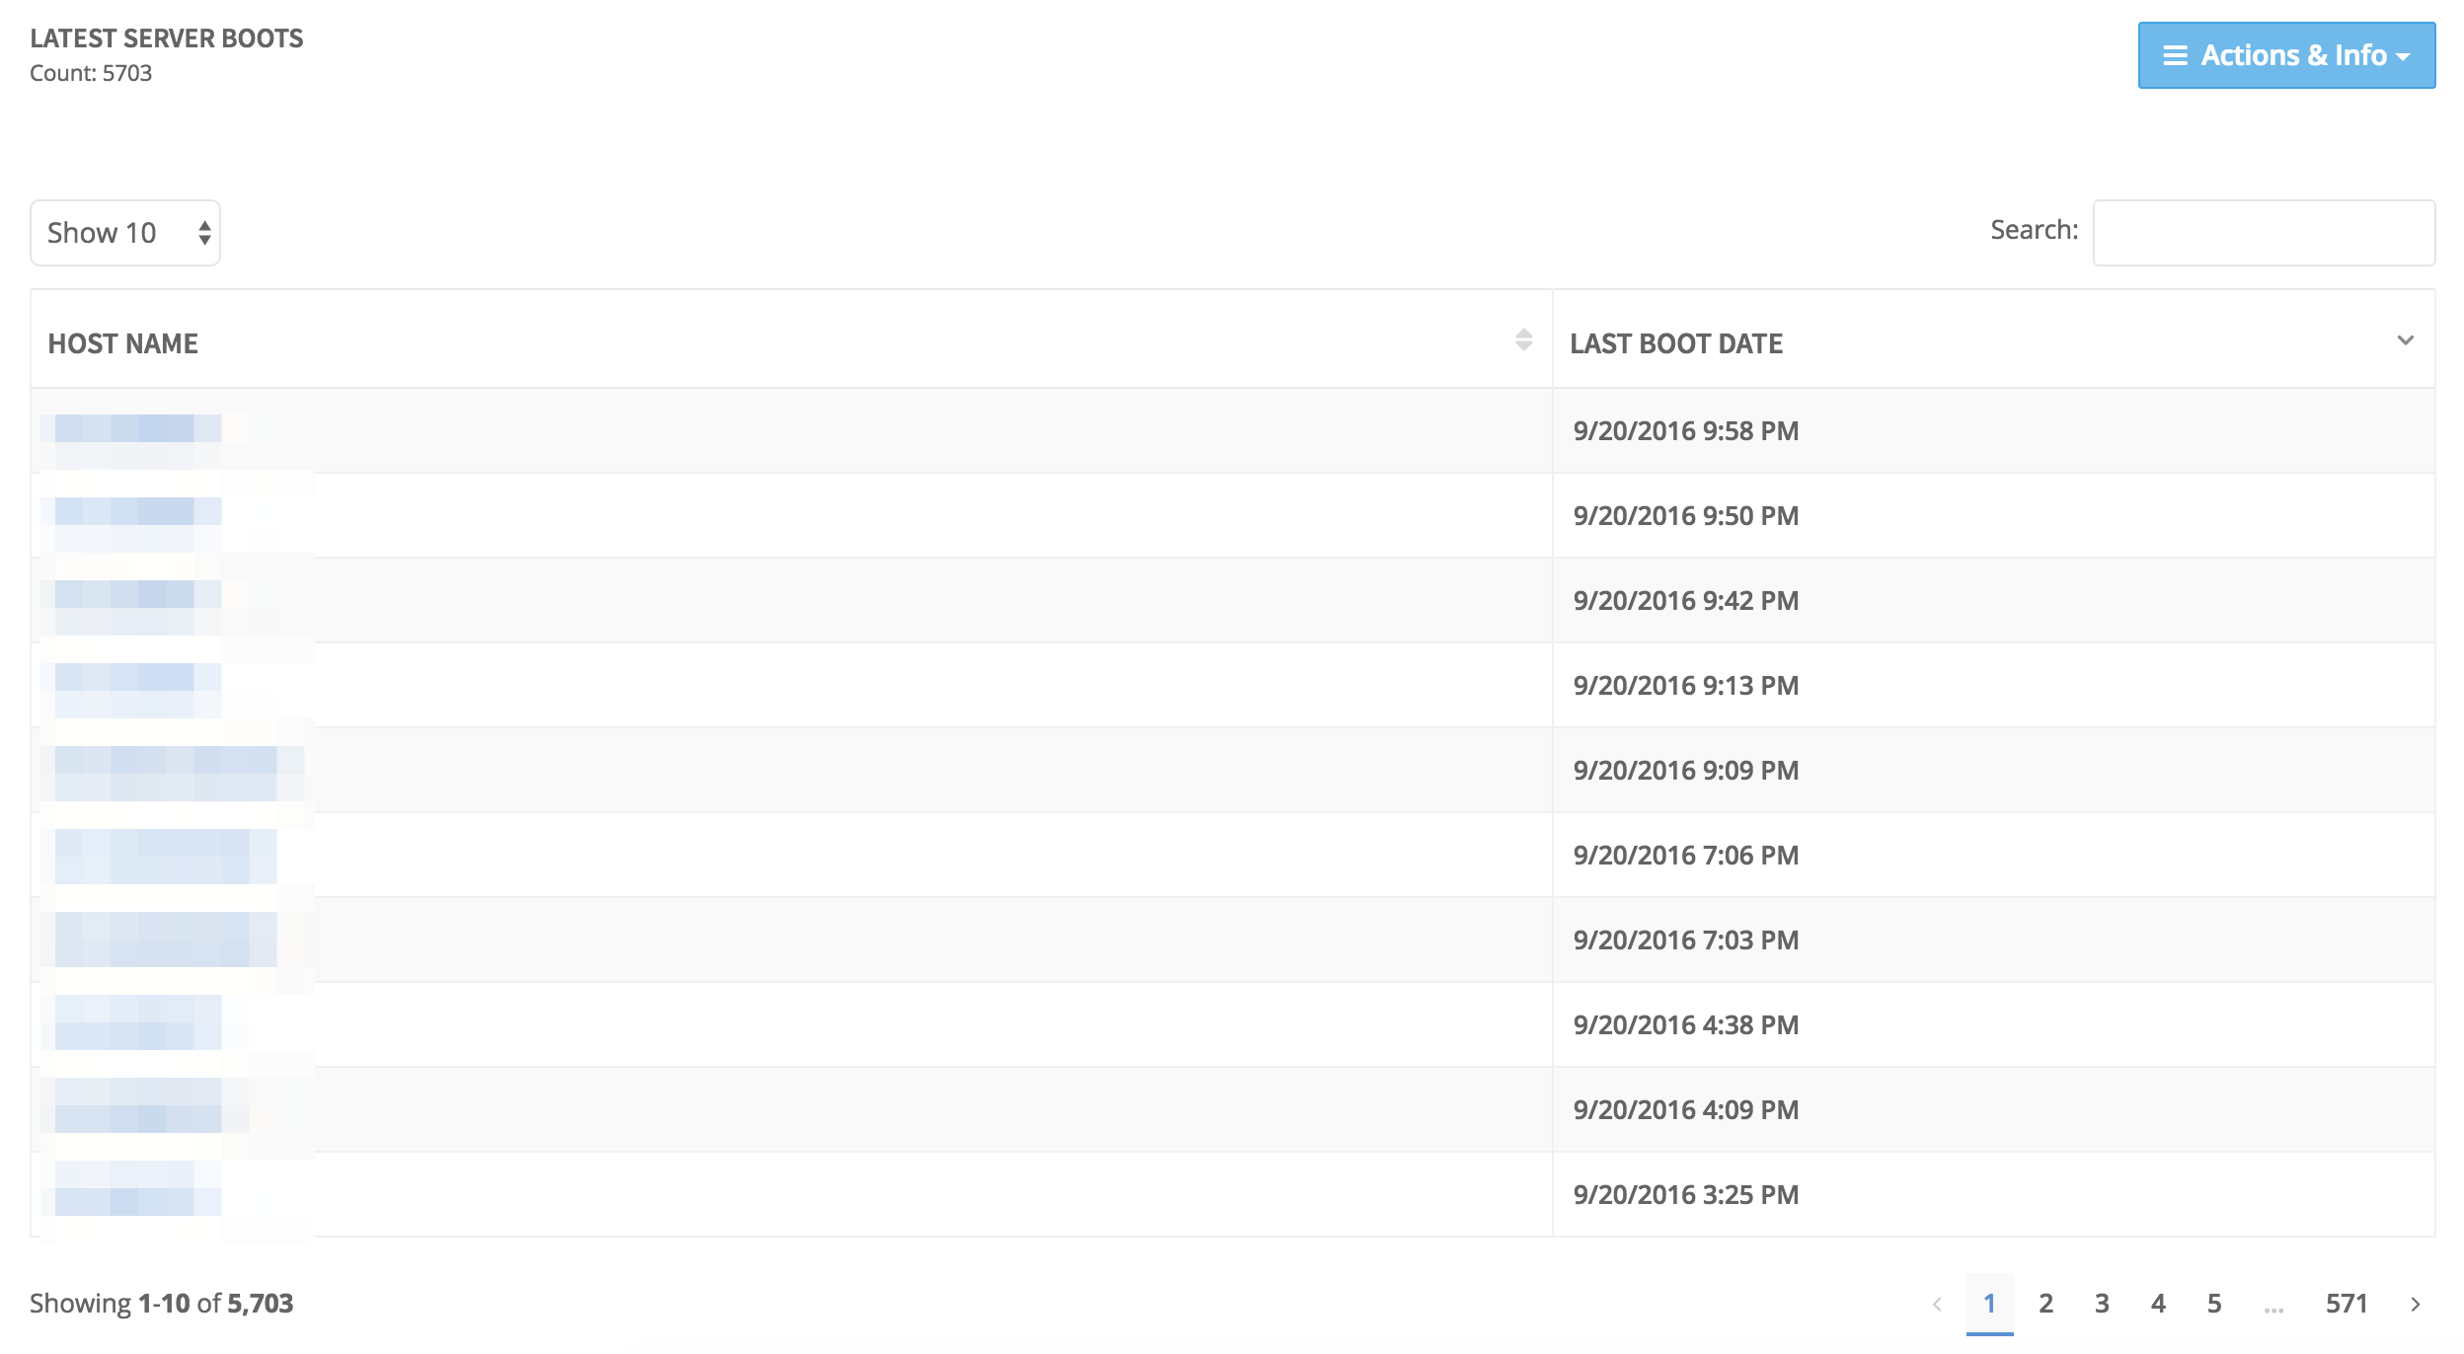The height and width of the screenshot is (1354, 2464).
Task: Go to next page arrow
Action: (2415, 1304)
